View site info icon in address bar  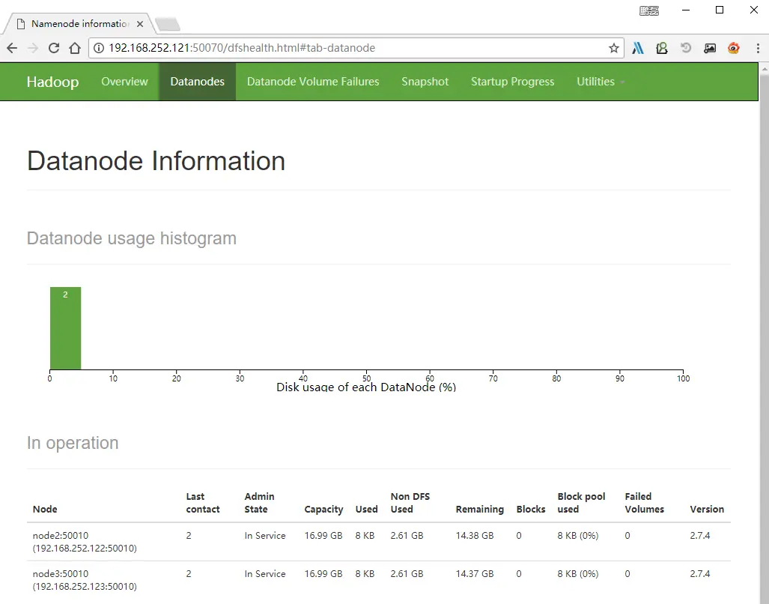pyautogui.click(x=99, y=48)
